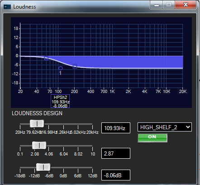Screen dimensions: 200x185
Task: Click the 6.04 Q slider tick label
Action: click(x=64, y=154)
